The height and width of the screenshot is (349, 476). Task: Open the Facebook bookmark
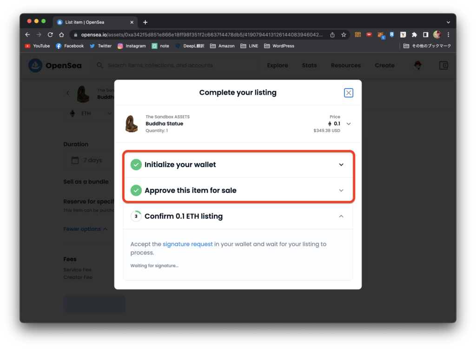70,46
